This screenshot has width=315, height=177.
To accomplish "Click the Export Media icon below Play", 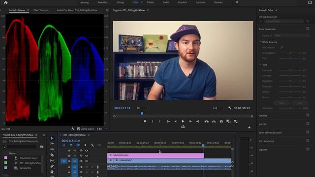I will (183, 127).
